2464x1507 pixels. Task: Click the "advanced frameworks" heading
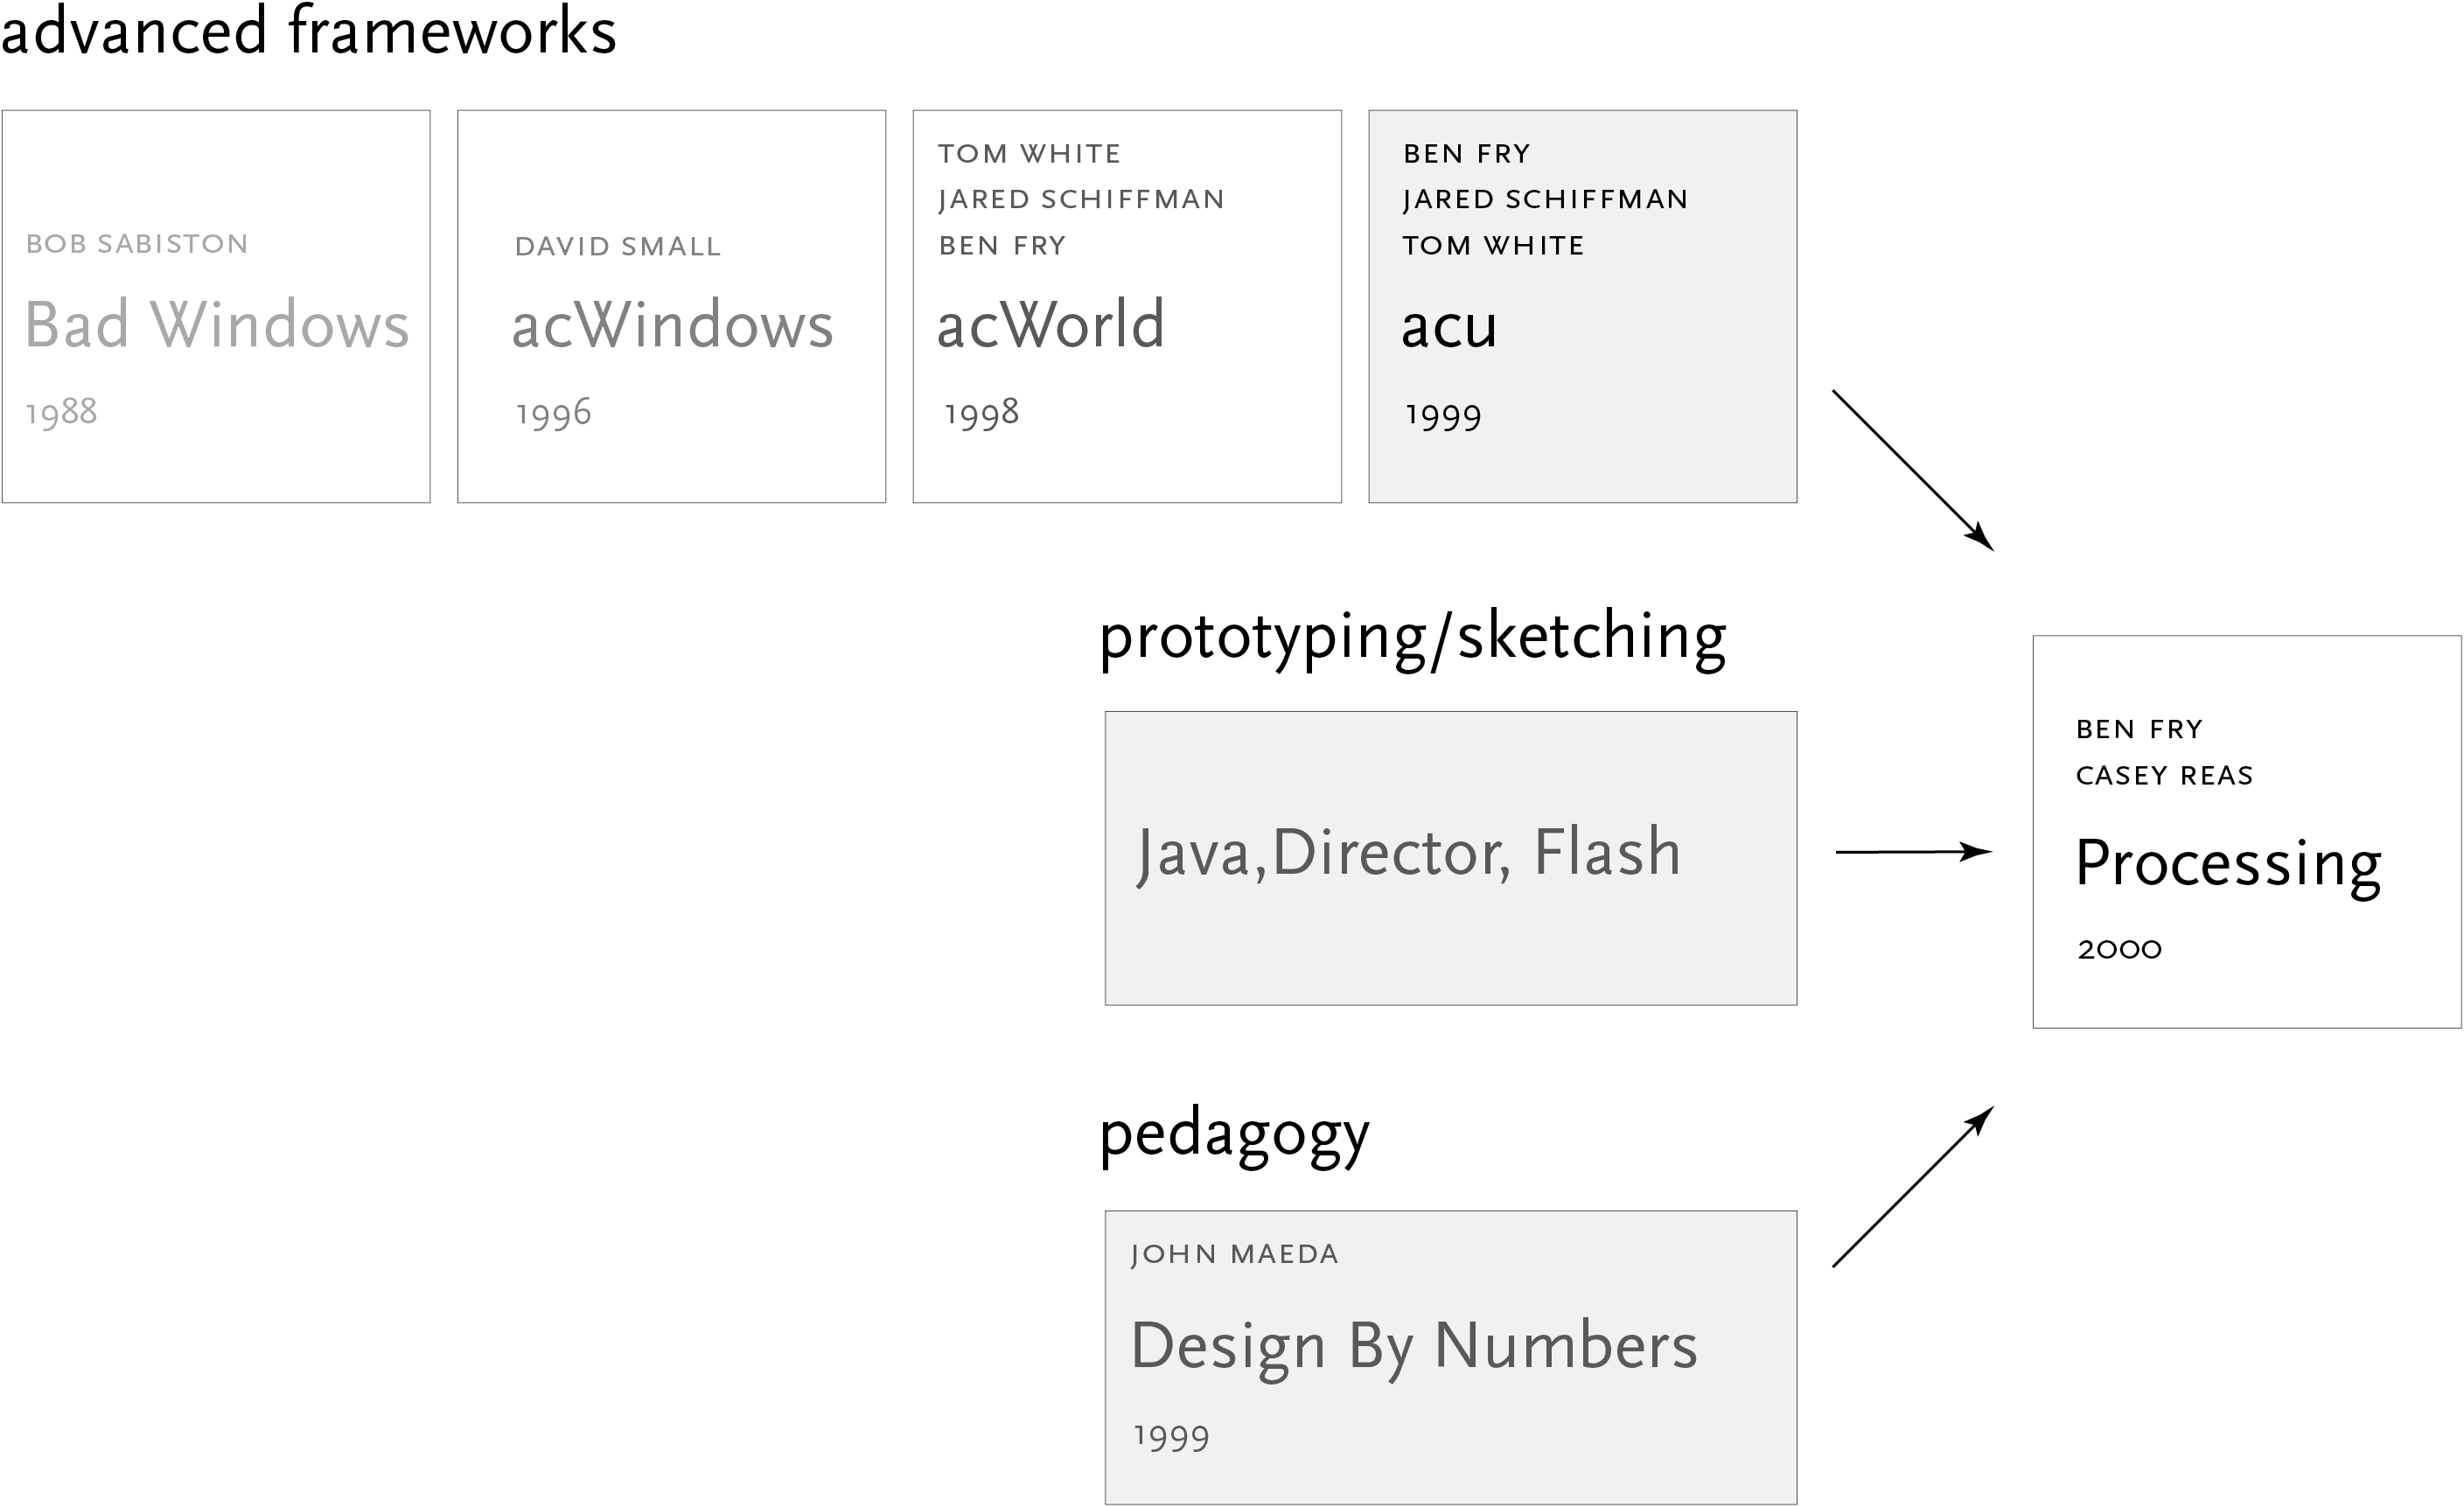tap(308, 30)
